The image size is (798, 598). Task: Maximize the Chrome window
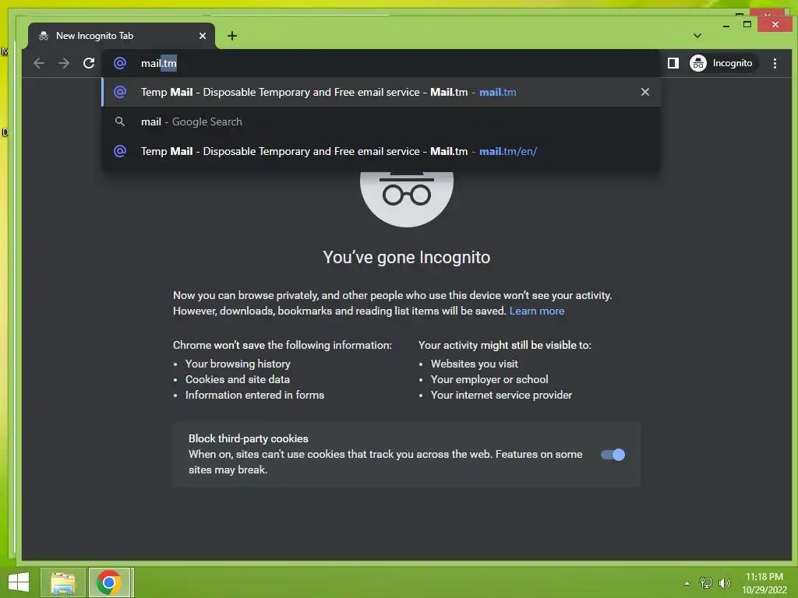click(747, 24)
